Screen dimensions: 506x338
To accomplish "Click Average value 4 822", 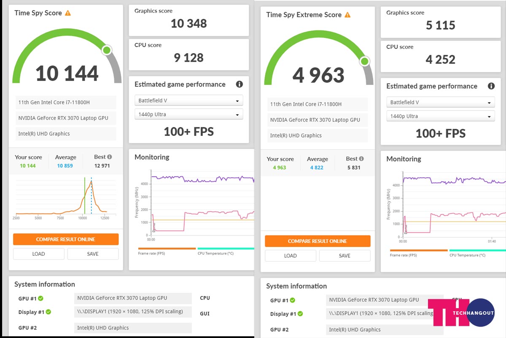I will (317, 168).
